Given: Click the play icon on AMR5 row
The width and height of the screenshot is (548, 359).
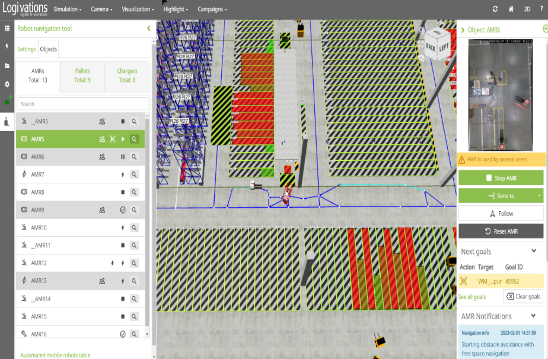Looking at the screenshot, I should 123,139.
